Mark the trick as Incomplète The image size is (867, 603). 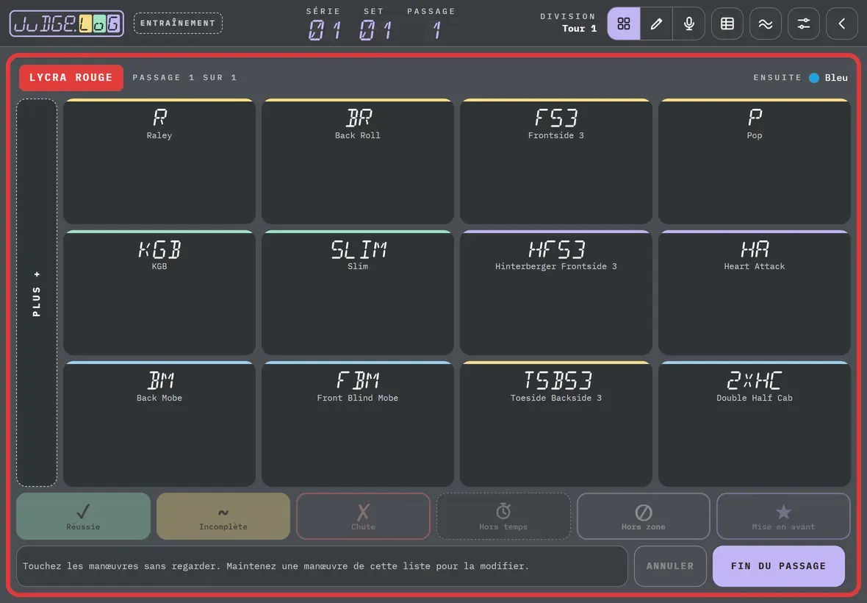click(223, 516)
